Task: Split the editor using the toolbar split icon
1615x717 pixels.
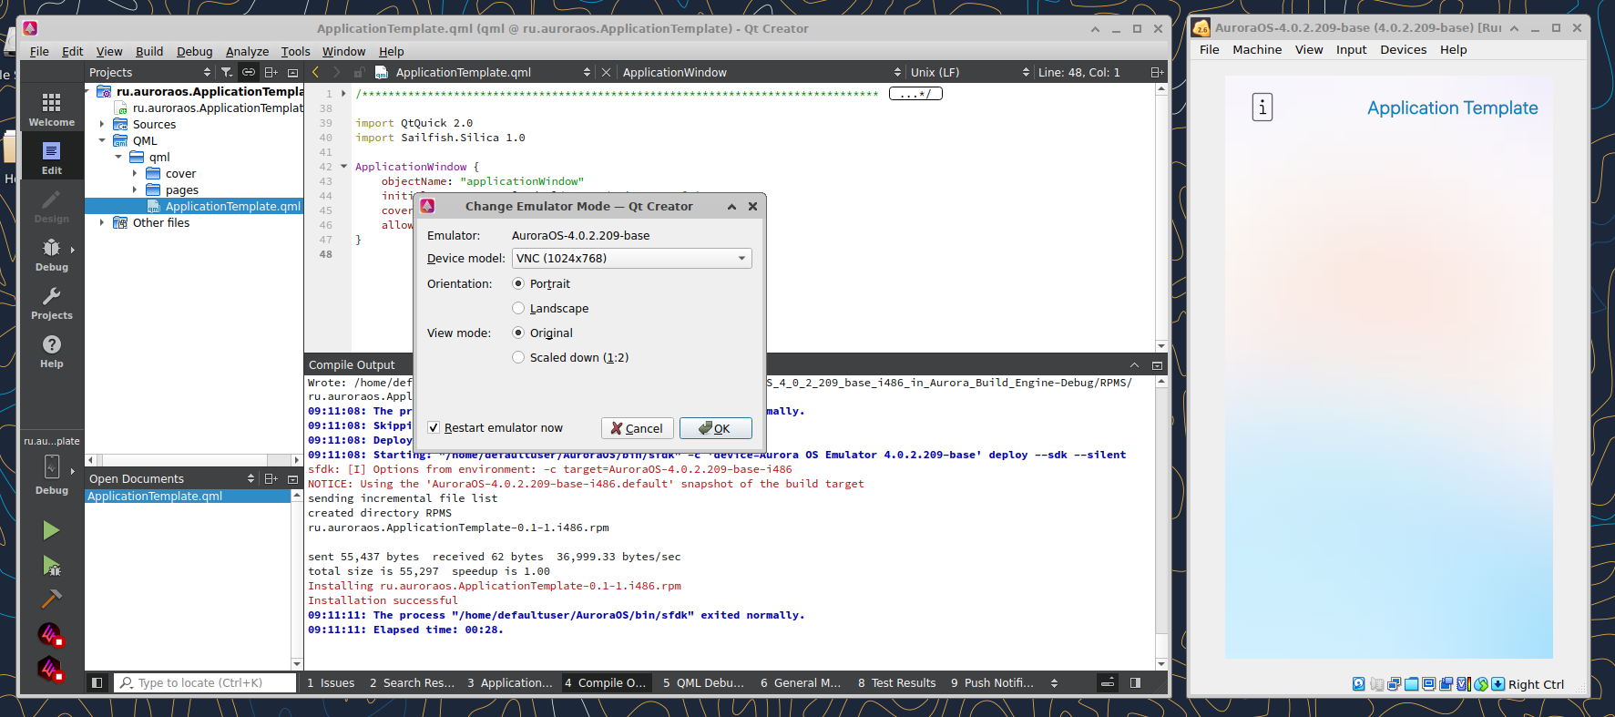Action: [1157, 72]
